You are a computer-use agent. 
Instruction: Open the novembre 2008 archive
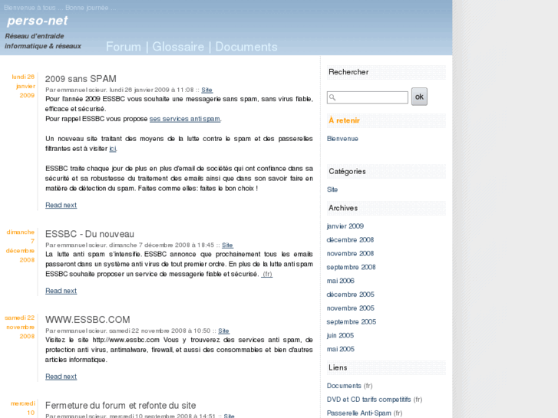[350, 254]
